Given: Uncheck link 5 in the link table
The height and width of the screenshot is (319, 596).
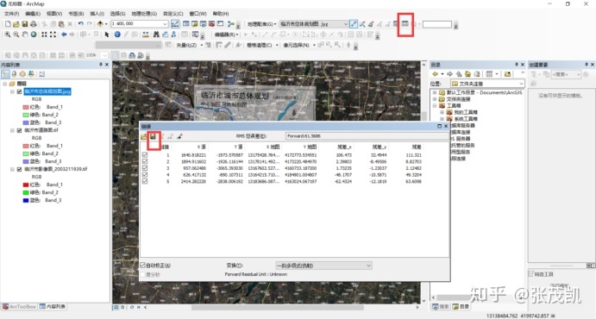Looking at the screenshot, I should [145, 181].
